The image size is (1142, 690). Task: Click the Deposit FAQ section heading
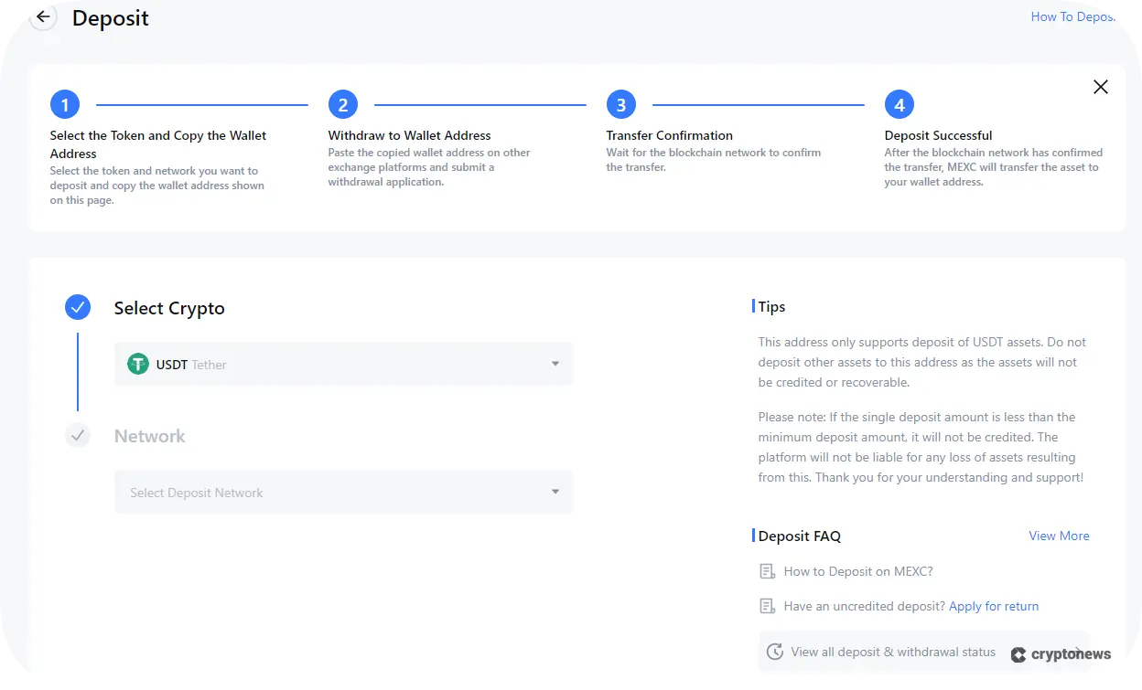click(x=799, y=536)
